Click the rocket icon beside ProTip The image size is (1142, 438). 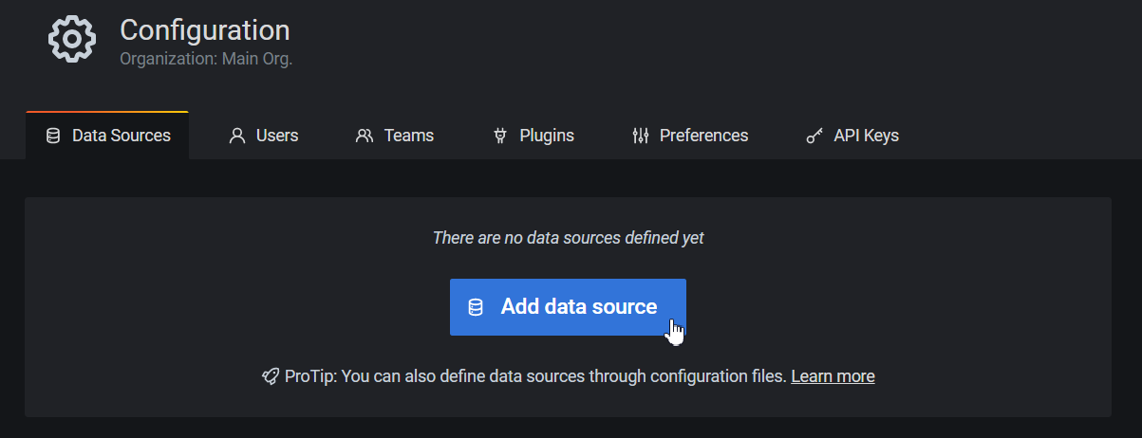[271, 376]
